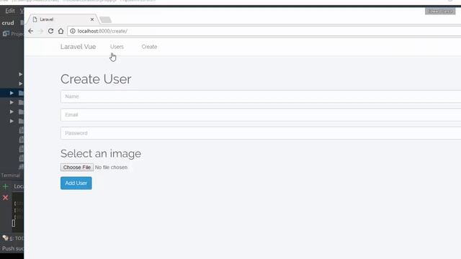The width and height of the screenshot is (461, 259).
Task: Reload the localhost page
Action: 50,31
